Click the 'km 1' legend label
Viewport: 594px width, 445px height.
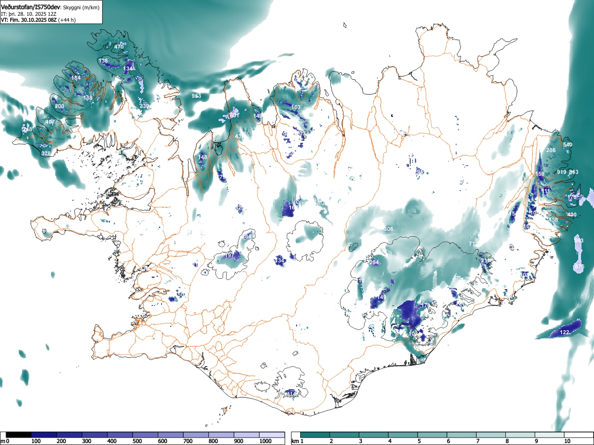pyautogui.click(x=298, y=441)
